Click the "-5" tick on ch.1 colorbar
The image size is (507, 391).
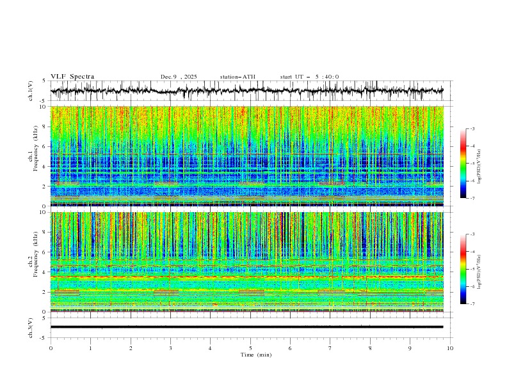472,164
